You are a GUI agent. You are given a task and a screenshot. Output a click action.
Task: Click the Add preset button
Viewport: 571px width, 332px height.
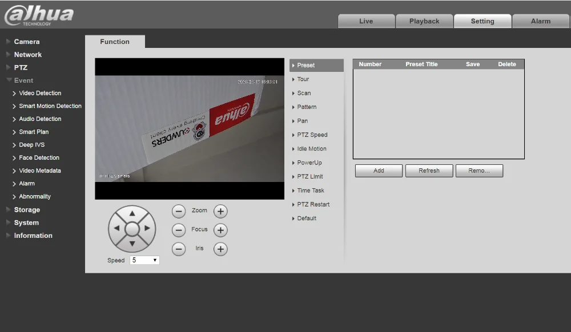379,171
